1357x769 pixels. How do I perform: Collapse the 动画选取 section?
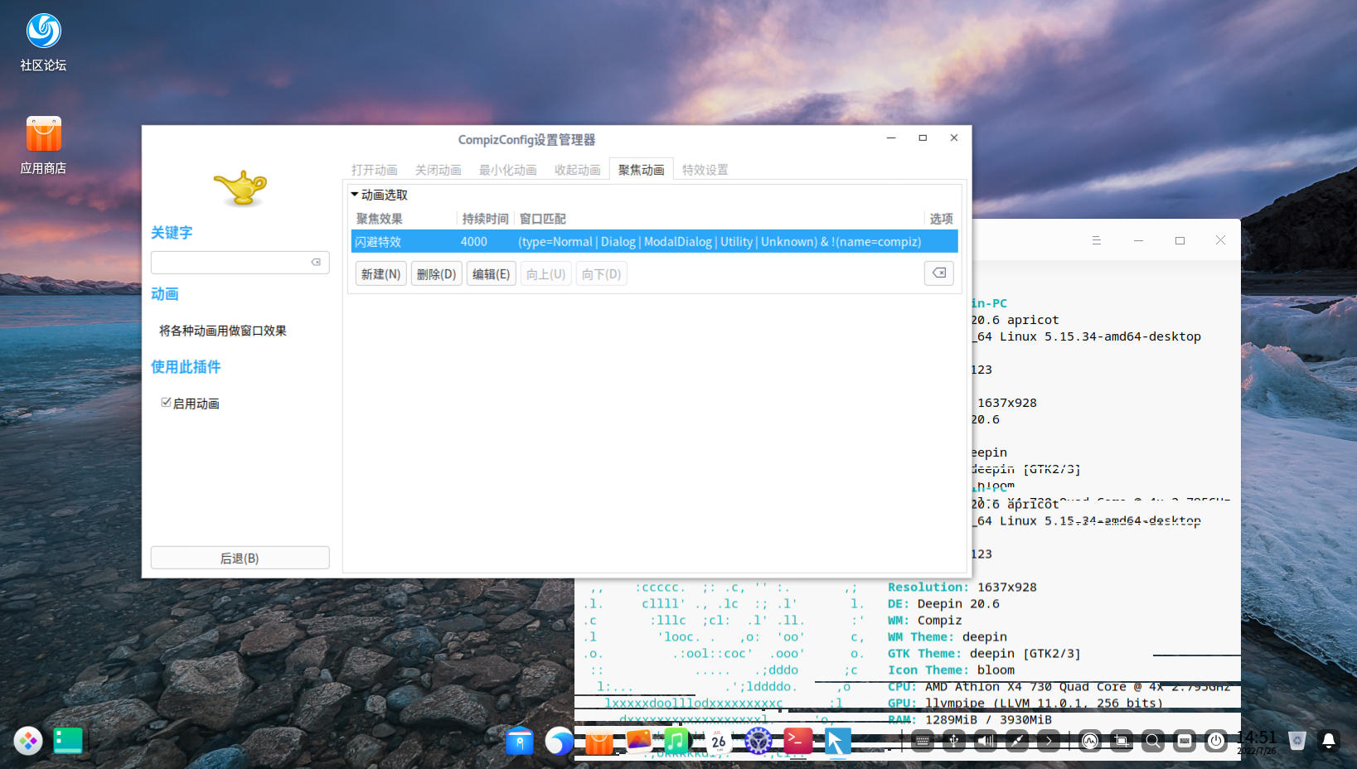click(x=355, y=195)
